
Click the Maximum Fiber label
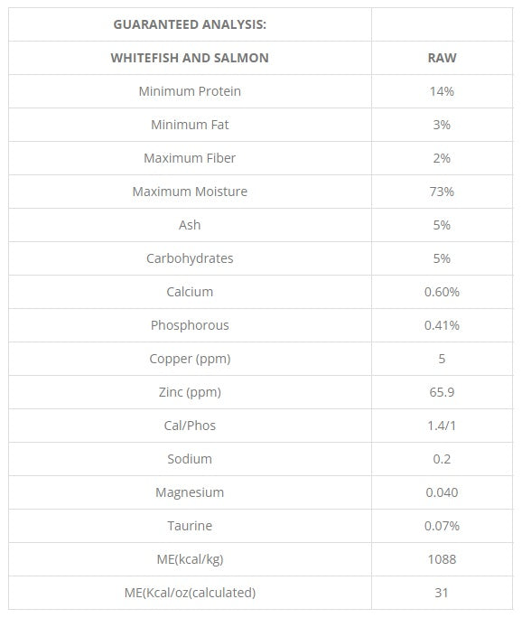pyautogui.click(x=190, y=158)
